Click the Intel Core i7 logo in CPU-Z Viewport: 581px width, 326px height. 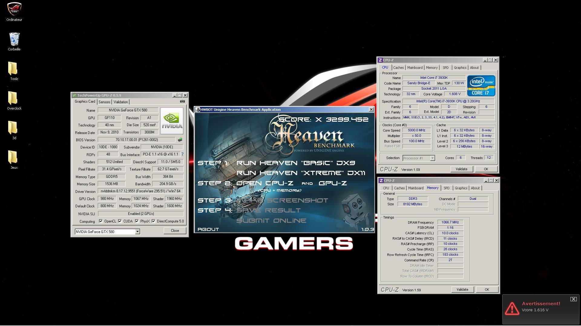tap(481, 86)
